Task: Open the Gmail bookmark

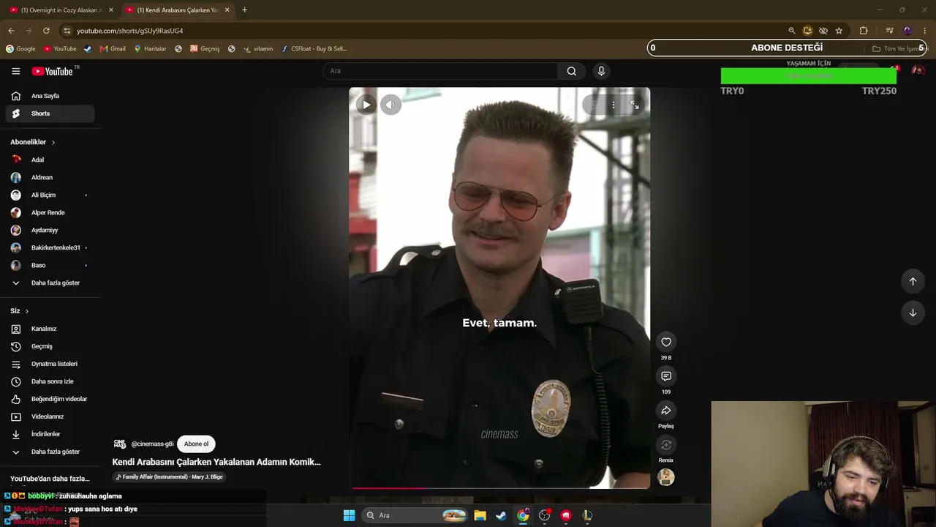Action: pyautogui.click(x=113, y=49)
